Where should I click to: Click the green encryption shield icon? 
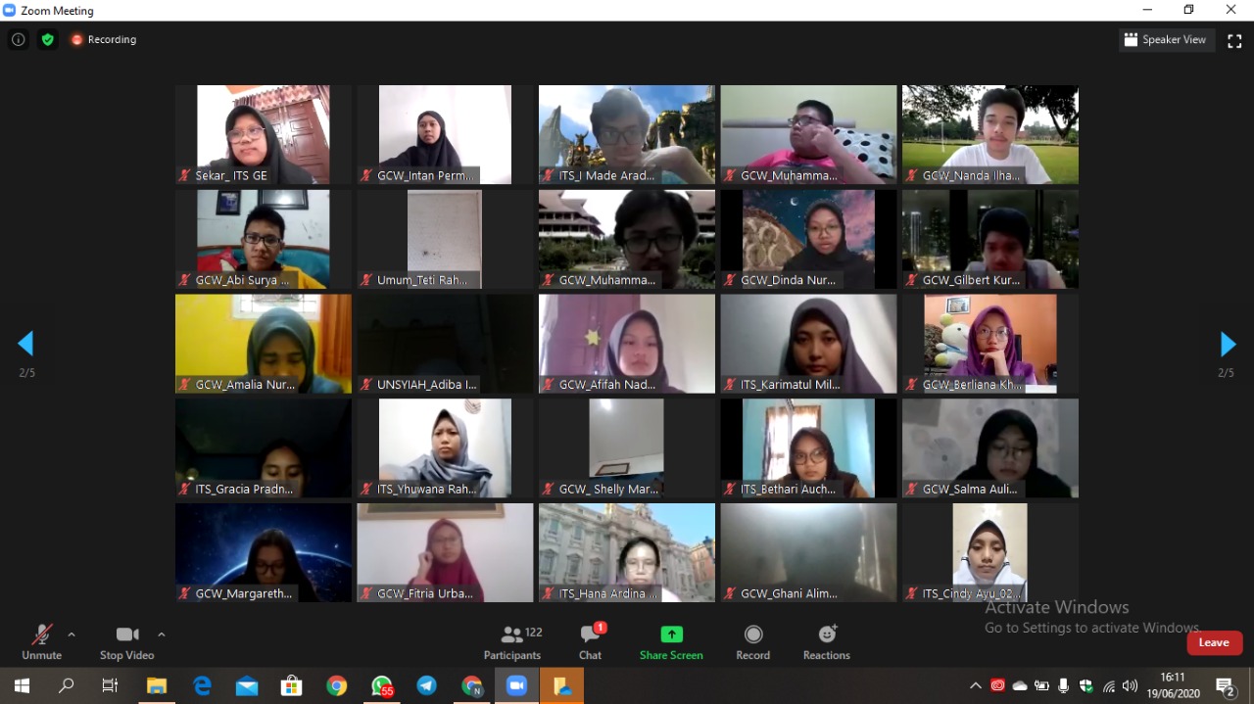(x=47, y=40)
